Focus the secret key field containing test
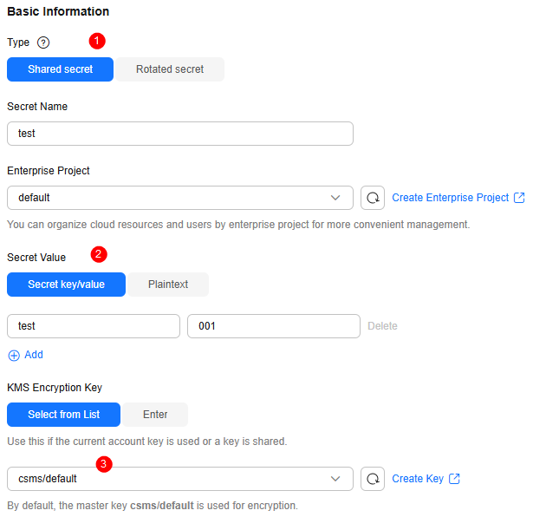 coord(93,326)
